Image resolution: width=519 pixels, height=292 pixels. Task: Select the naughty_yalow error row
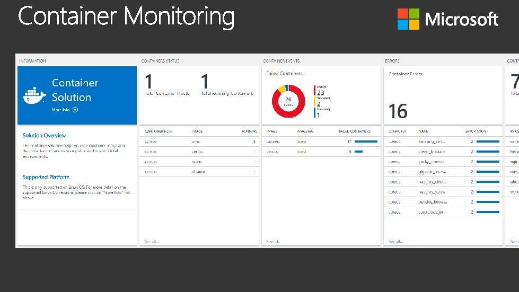443,192
